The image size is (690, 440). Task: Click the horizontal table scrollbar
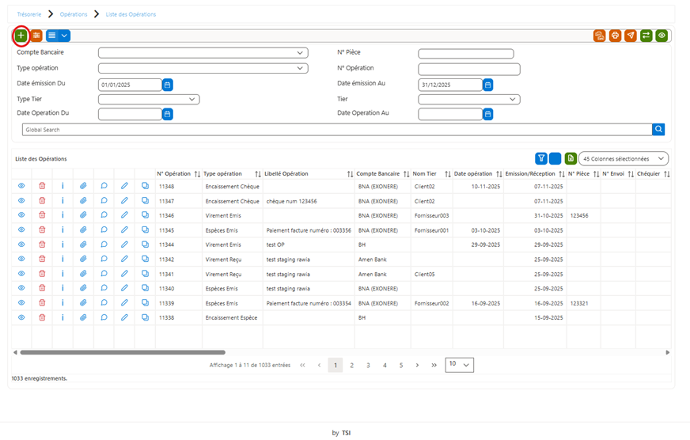tap(123, 352)
